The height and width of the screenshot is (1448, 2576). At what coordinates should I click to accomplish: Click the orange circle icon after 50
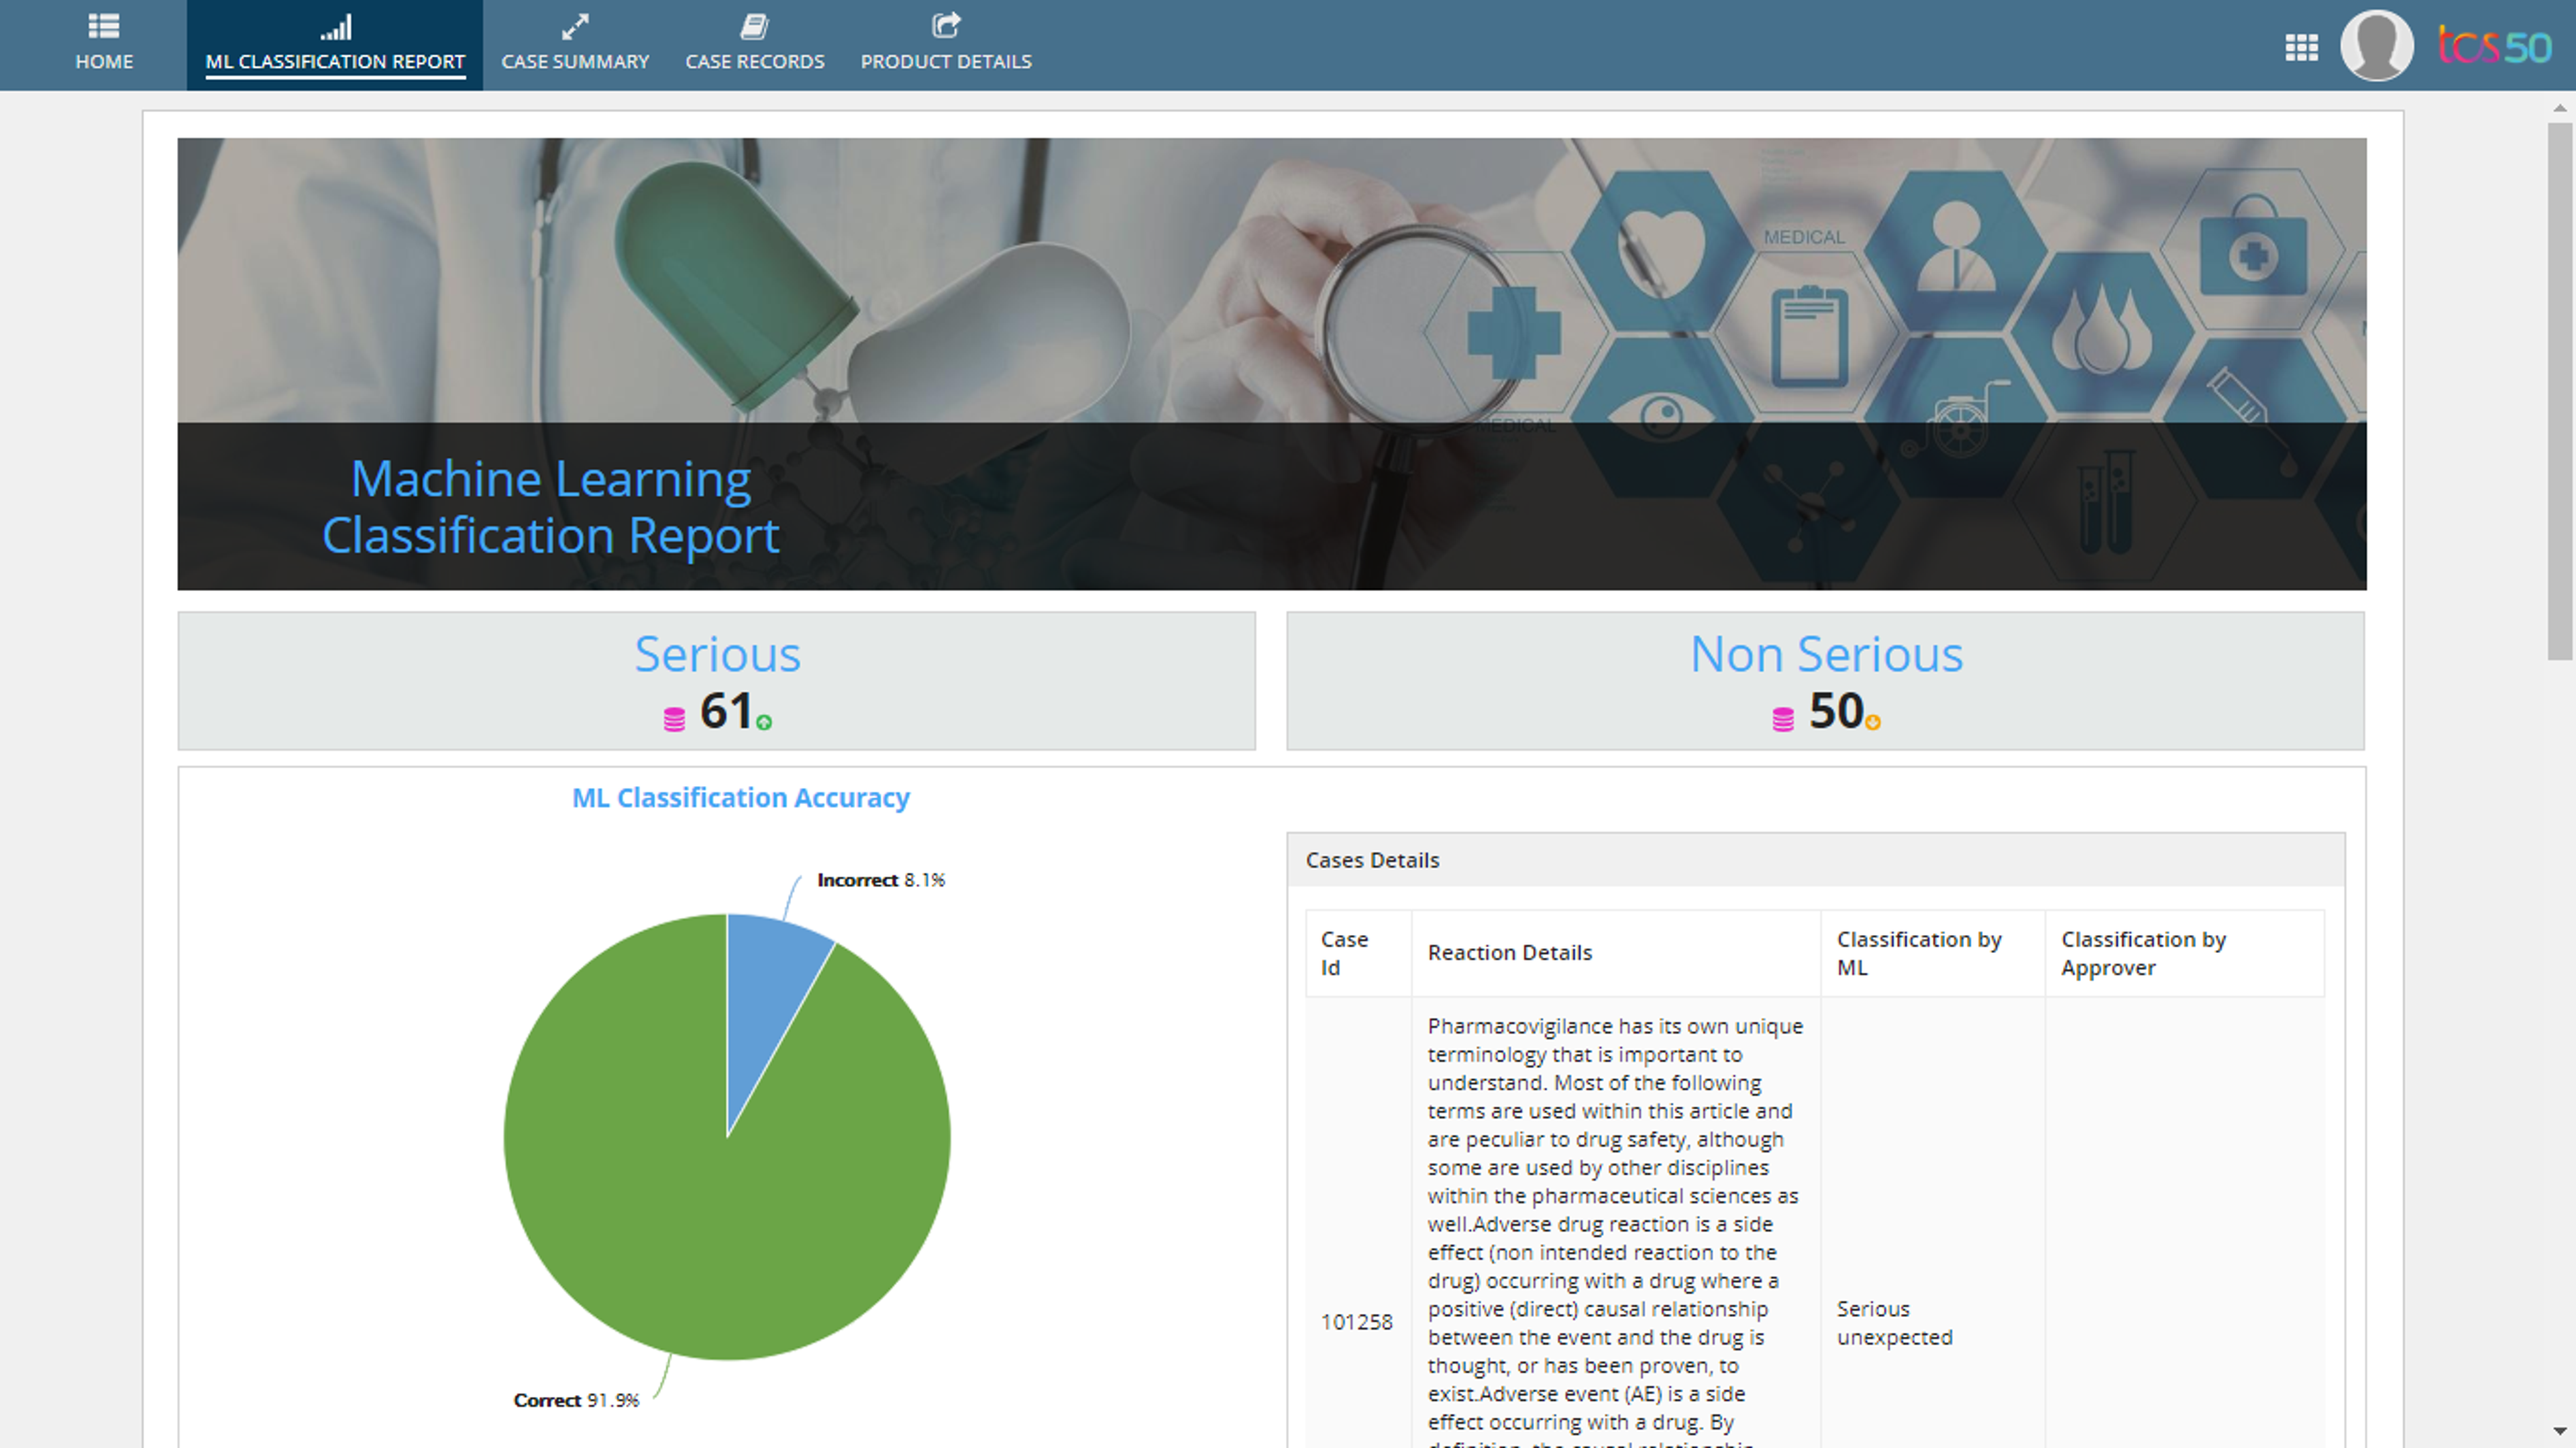[x=1873, y=722]
